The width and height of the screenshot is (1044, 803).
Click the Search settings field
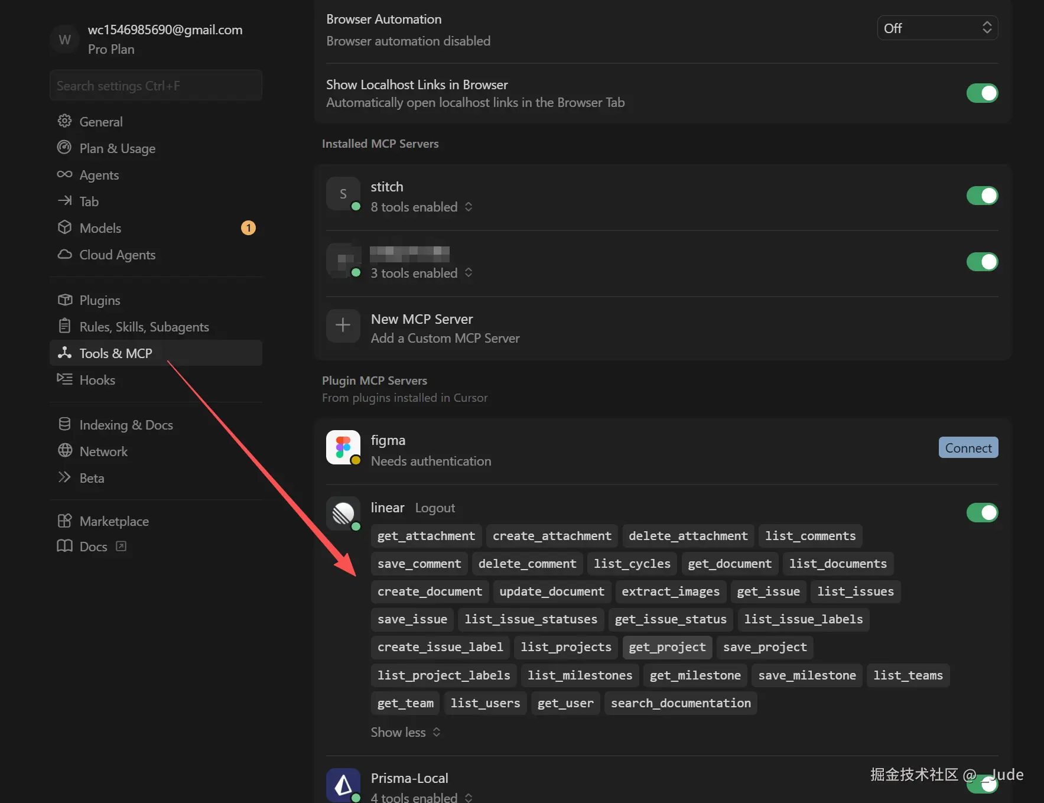[x=156, y=86]
